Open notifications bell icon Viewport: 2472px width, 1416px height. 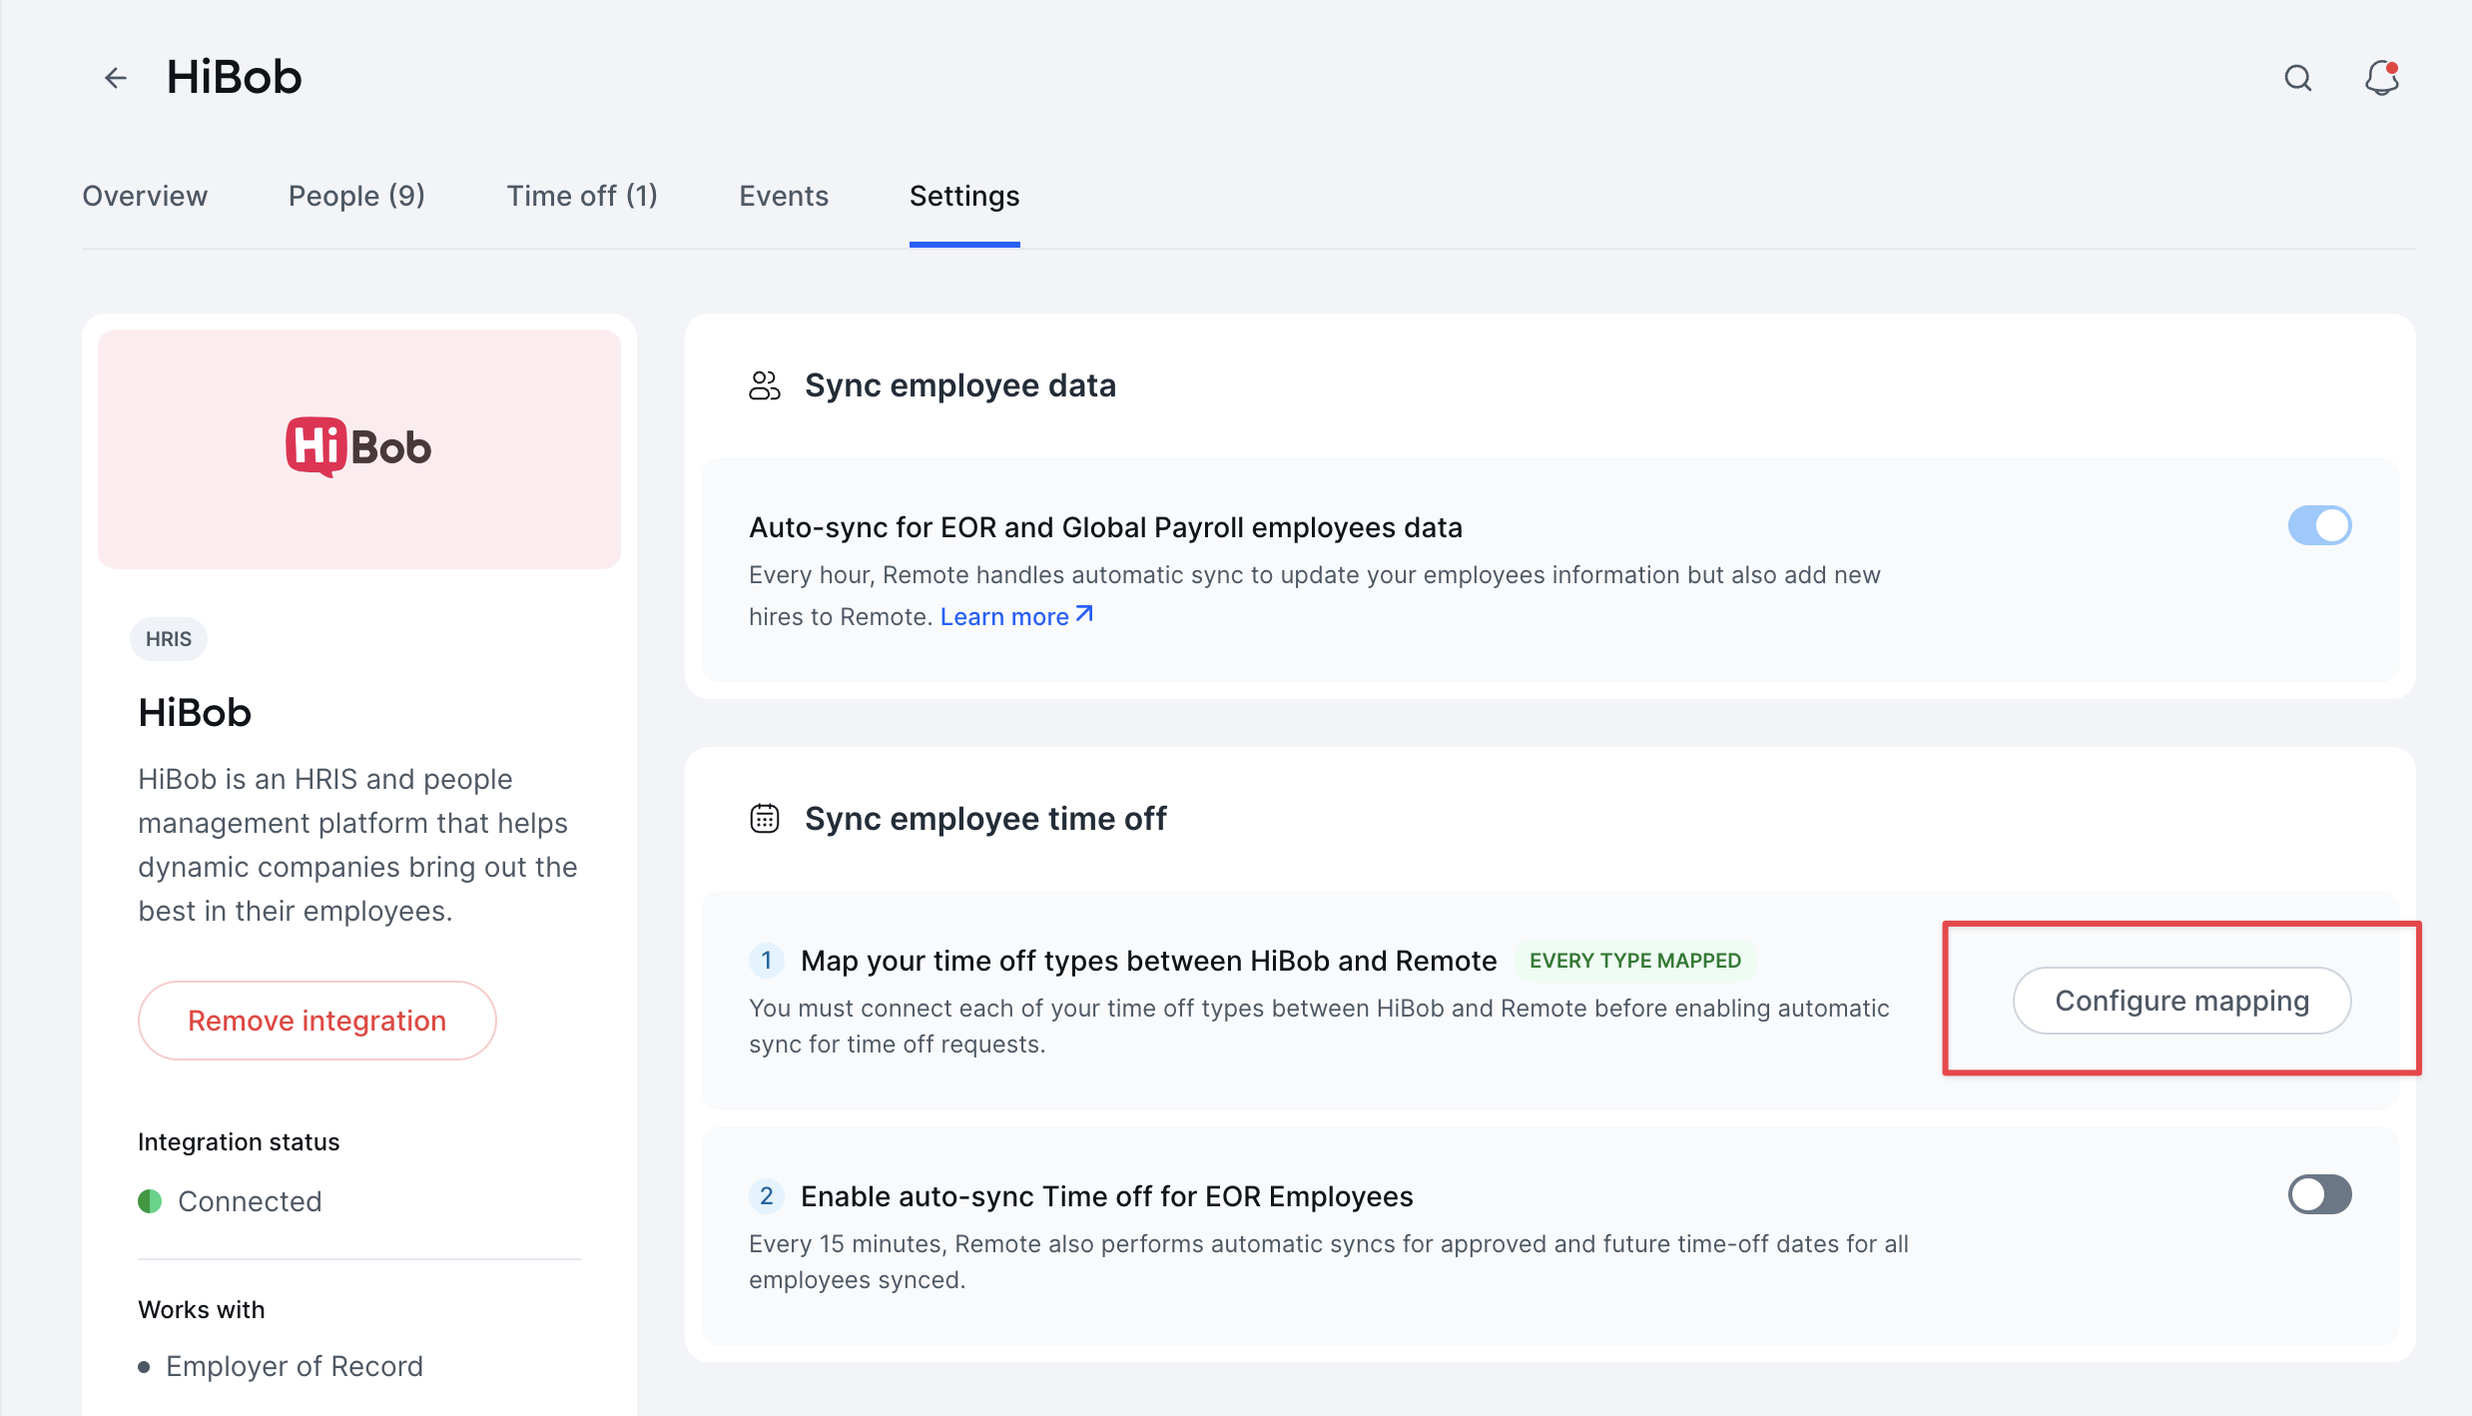tap(2382, 78)
